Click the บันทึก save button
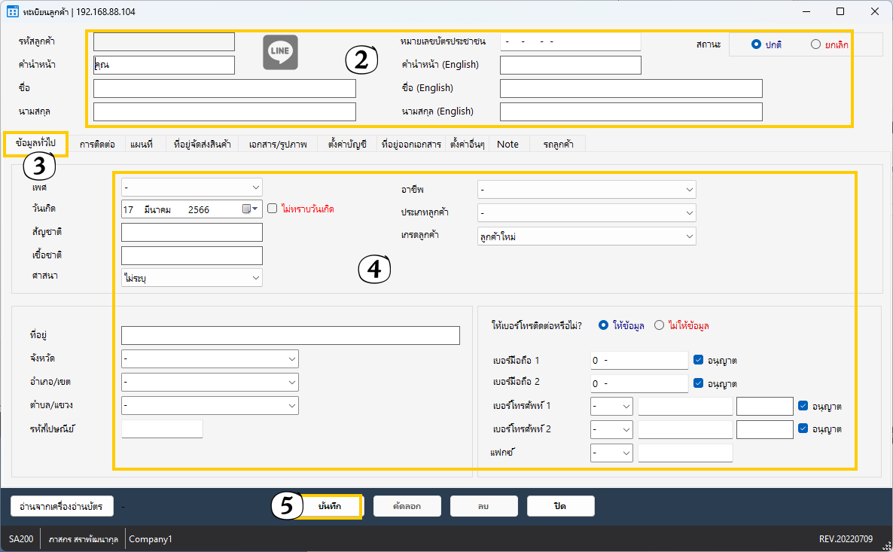The height and width of the screenshot is (552, 893). pos(330,507)
